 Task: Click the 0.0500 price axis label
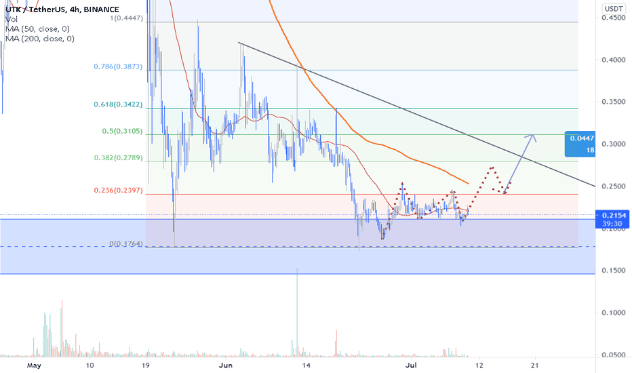click(614, 355)
